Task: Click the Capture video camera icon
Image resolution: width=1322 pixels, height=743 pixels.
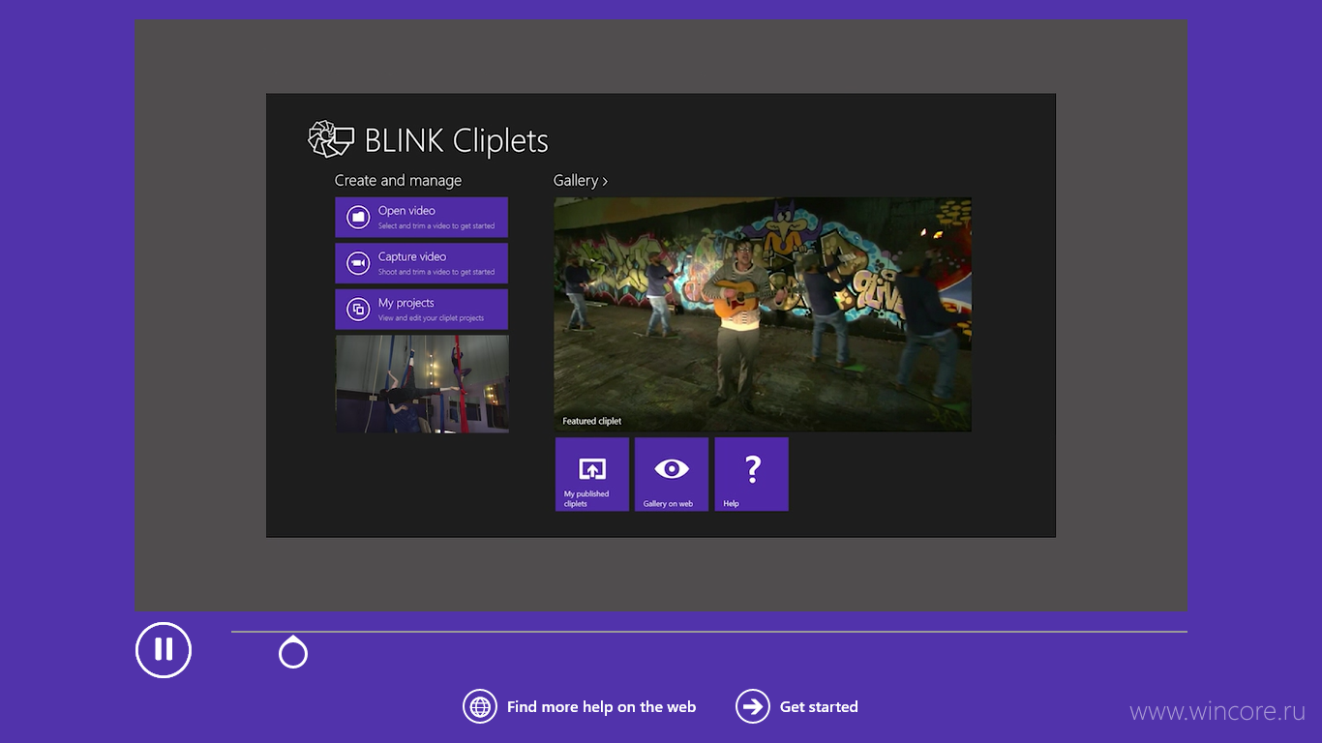Action: coord(358,263)
